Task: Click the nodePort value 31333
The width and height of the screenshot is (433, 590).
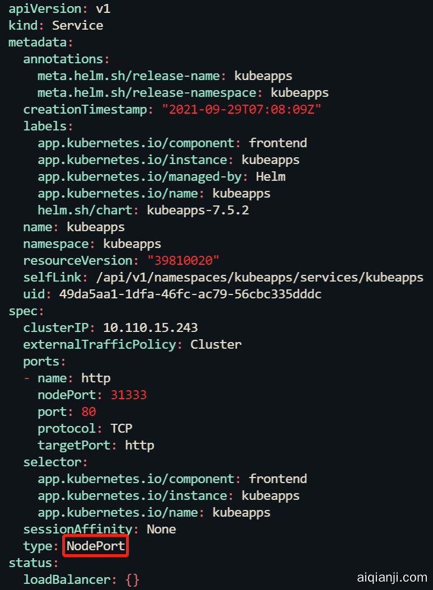Action: pyautogui.click(x=128, y=395)
